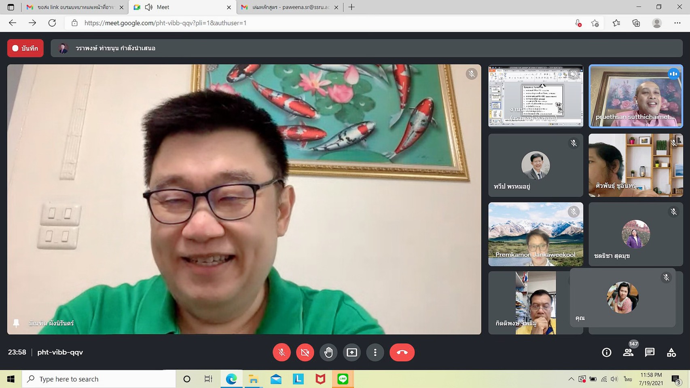Open the three-dot more options menu
This screenshot has height=388, width=690.
pos(375,352)
